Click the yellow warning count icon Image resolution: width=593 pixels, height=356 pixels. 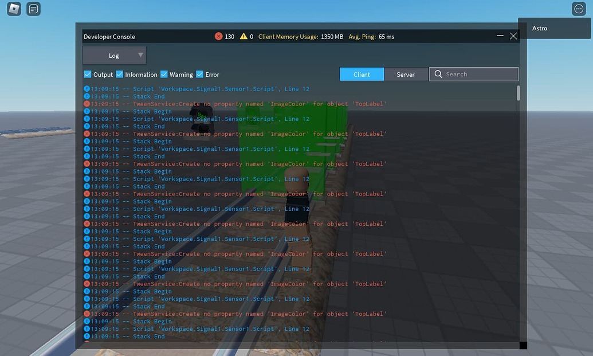pyautogui.click(x=244, y=36)
